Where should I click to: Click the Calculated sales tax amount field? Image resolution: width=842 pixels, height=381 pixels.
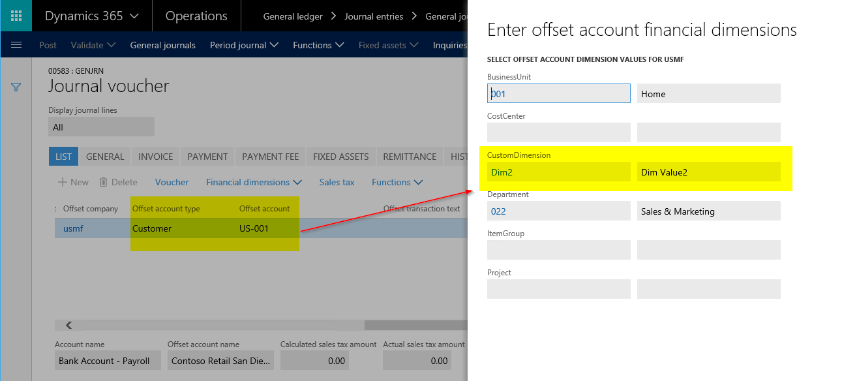click(314, 361)
